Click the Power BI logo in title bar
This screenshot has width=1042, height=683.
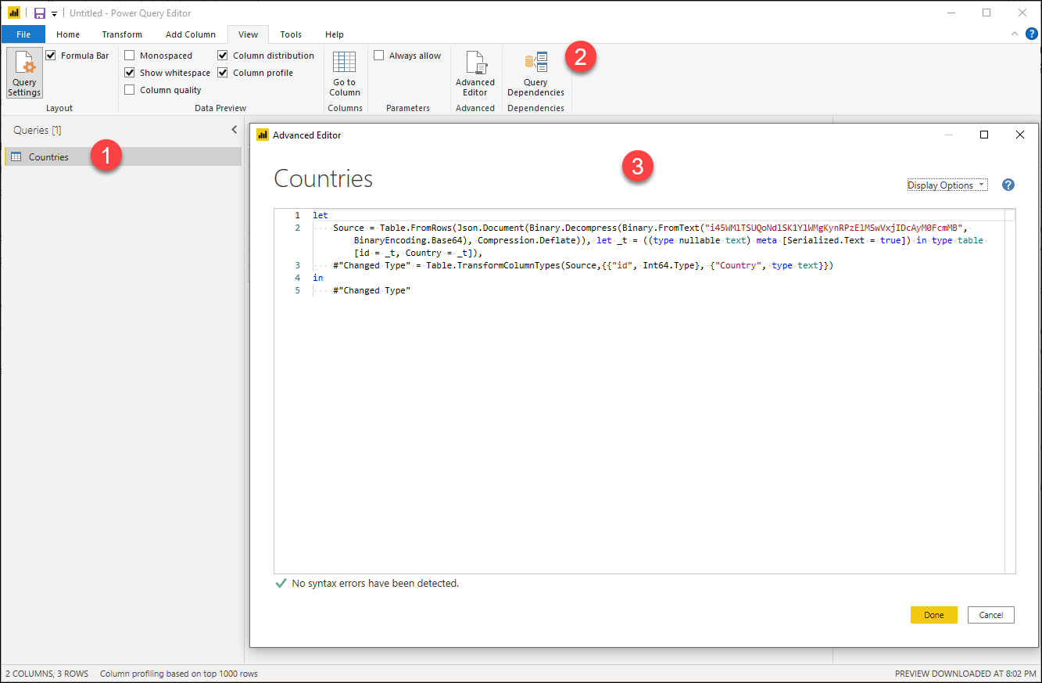[13, 13]
